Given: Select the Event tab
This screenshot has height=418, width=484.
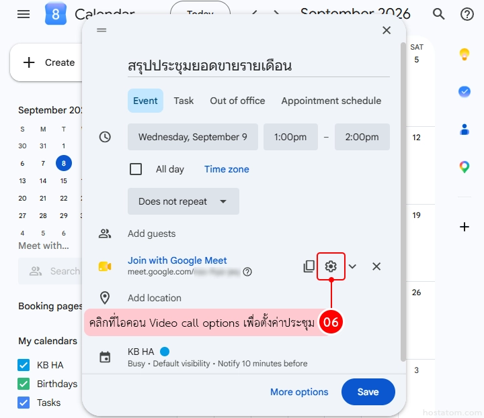Looking at the screenshot, I should click(145, 101).
